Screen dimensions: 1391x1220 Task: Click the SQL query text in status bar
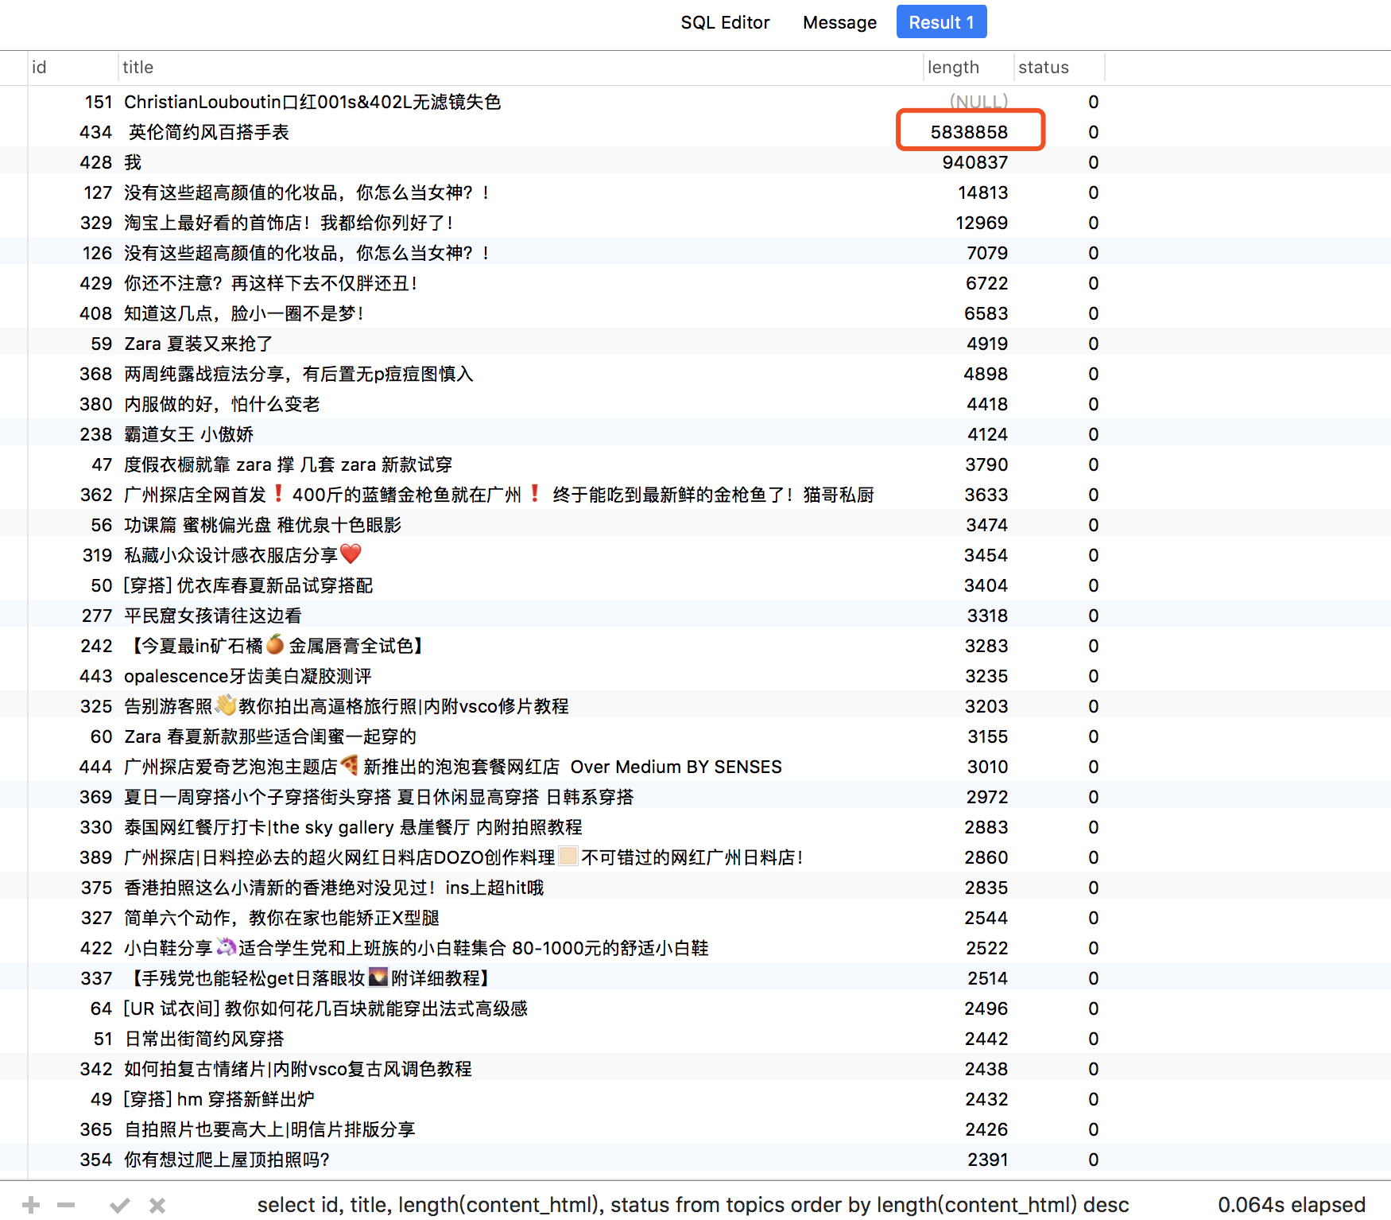click(692, 1205)
